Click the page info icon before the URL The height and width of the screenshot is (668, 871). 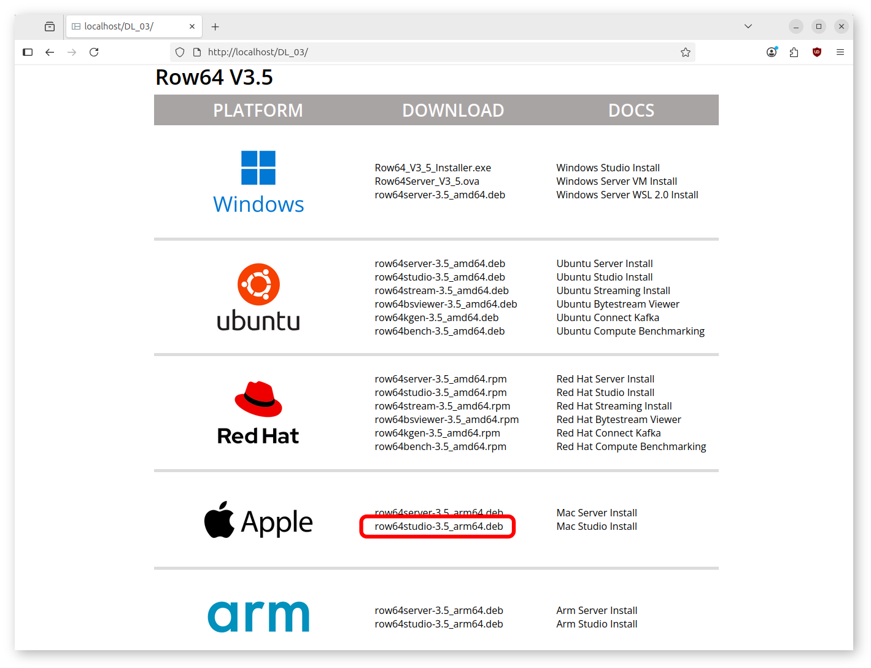tap(197, 52)
